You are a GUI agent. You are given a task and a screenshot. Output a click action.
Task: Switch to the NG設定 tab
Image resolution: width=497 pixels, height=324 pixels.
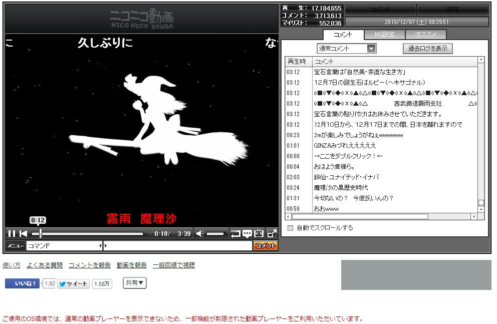(384, 35)
